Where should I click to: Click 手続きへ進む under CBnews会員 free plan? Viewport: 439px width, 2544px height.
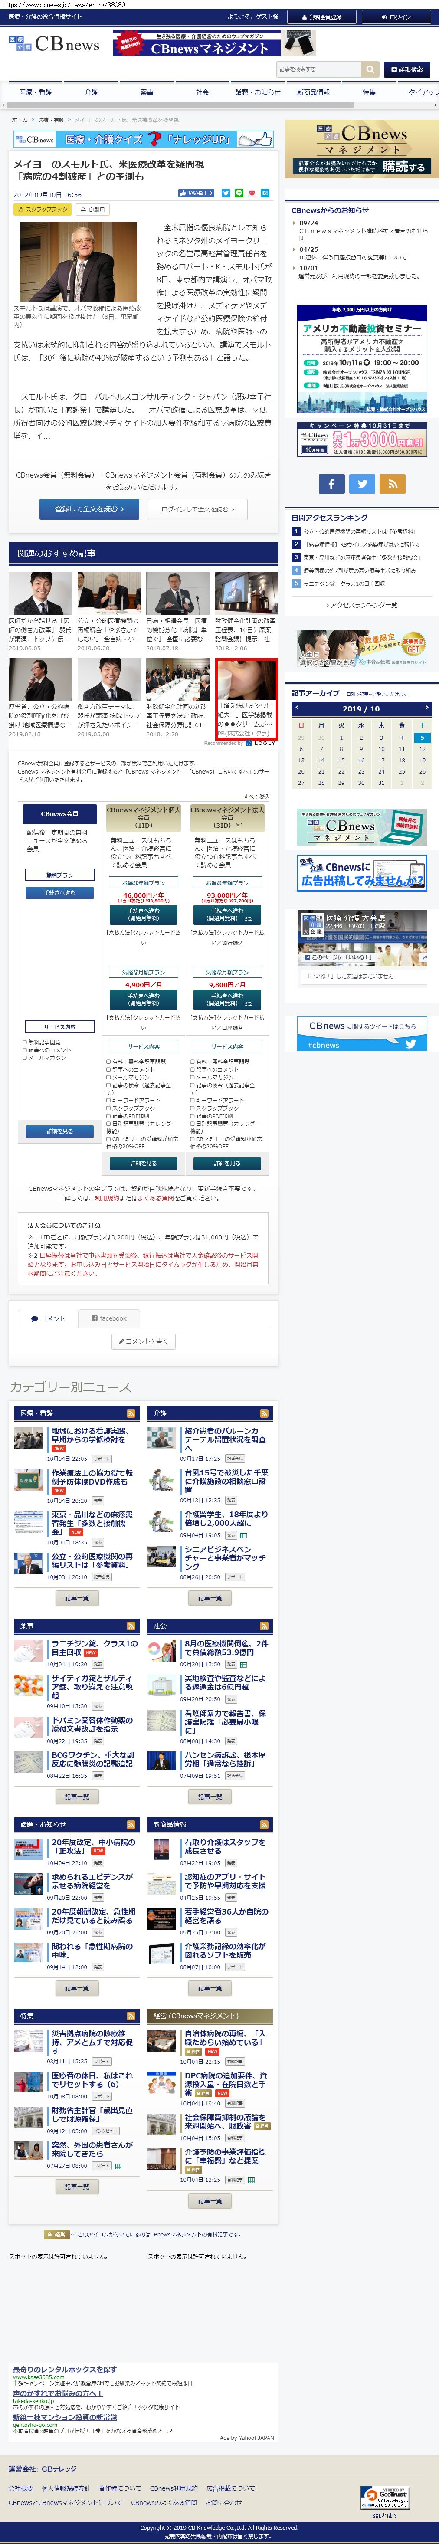click(x=59, y=893)
